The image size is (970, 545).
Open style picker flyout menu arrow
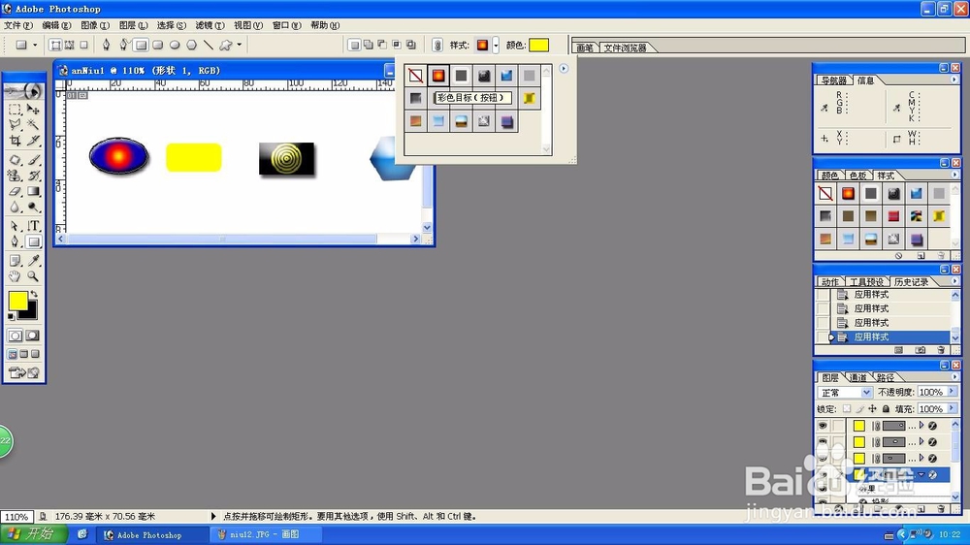tap(564, 69)
